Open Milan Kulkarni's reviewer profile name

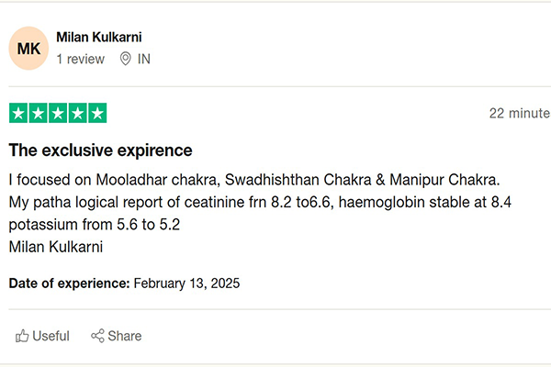[x=99, y=38]
